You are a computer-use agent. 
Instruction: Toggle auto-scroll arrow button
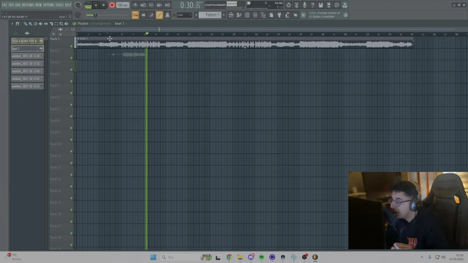[x=143, y=15]
